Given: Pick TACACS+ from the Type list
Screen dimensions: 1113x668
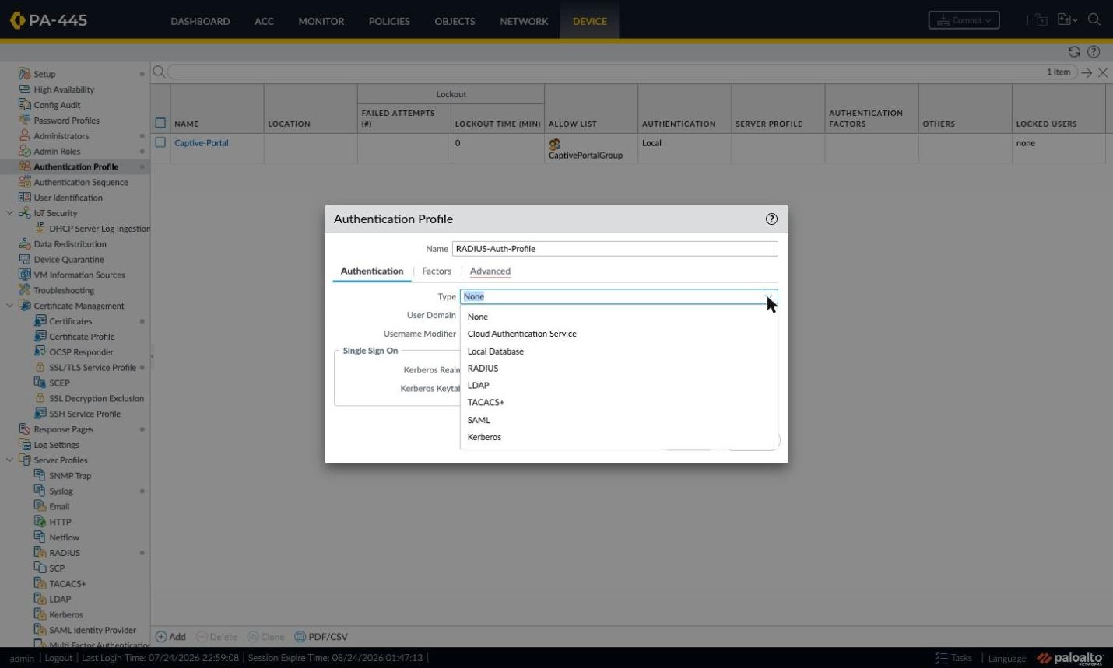Looking at the screenshot, I should tap(618, 403).
